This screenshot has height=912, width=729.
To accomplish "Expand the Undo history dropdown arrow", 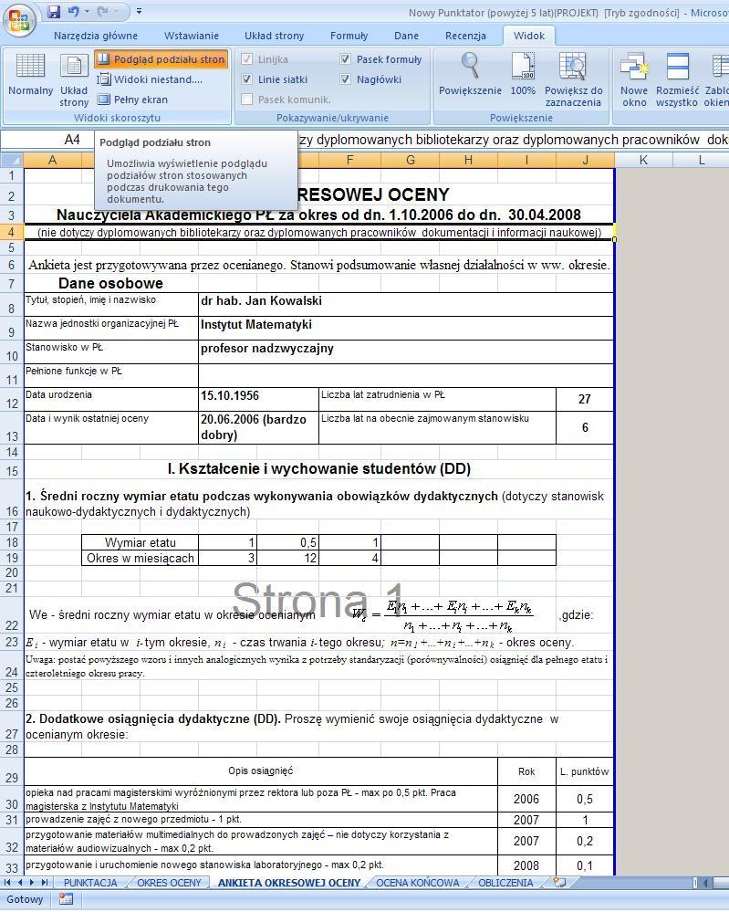I will pos(88,12).
